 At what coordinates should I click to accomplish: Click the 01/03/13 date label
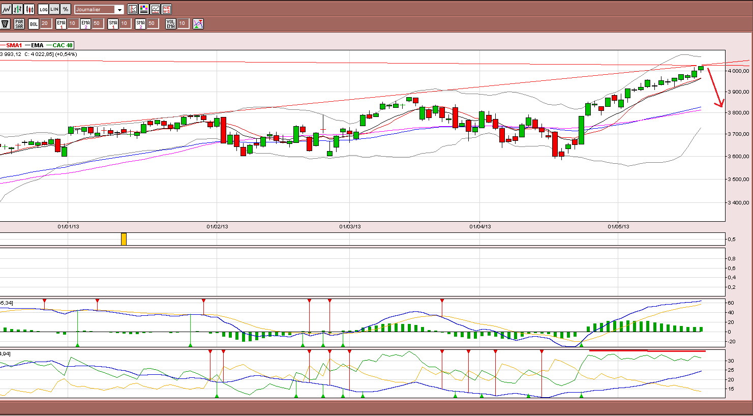[350, 227]
